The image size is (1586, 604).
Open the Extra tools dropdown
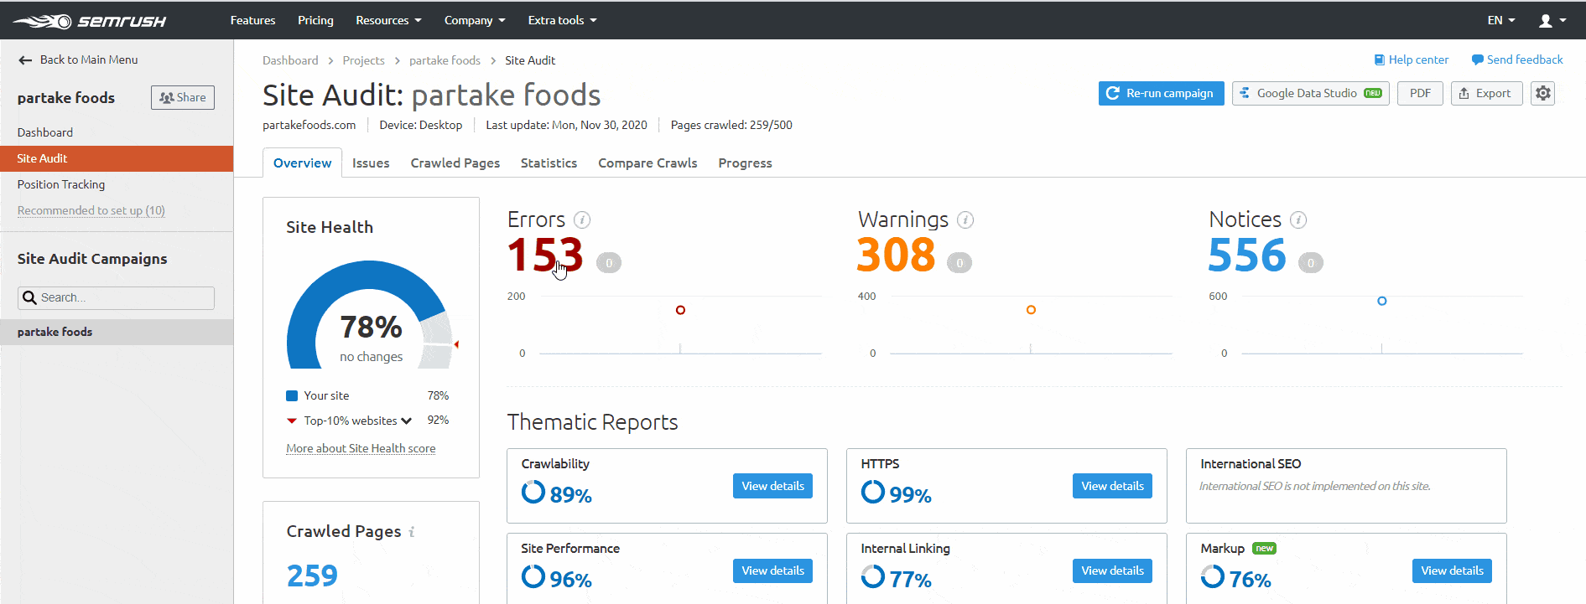(x=562, y=20)
